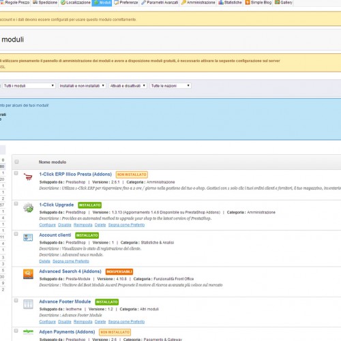
Task: Open the Parametri Avanzati menu tab
Action: point(160,3)
